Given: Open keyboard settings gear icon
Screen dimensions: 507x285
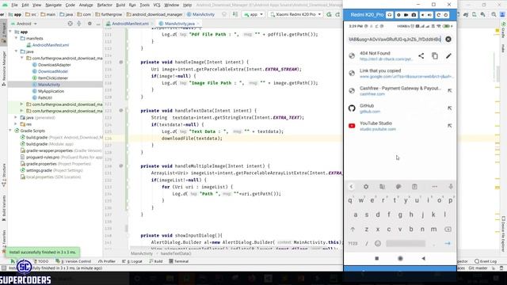Looking at the screenshot, I should 366,187.
